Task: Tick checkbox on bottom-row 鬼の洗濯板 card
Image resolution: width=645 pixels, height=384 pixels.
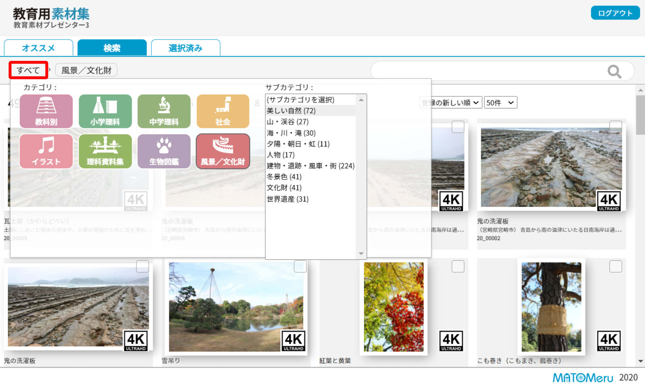Action: (x=142, y=266)
